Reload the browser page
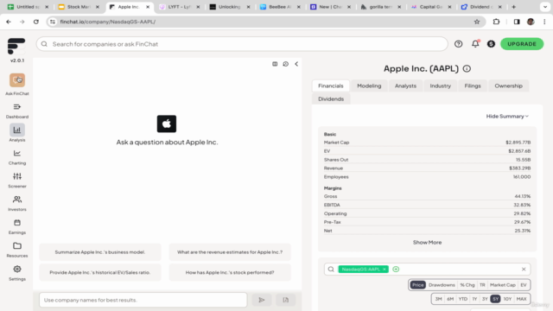This screenshot has height=311, width=553. (x=36, y=22)
